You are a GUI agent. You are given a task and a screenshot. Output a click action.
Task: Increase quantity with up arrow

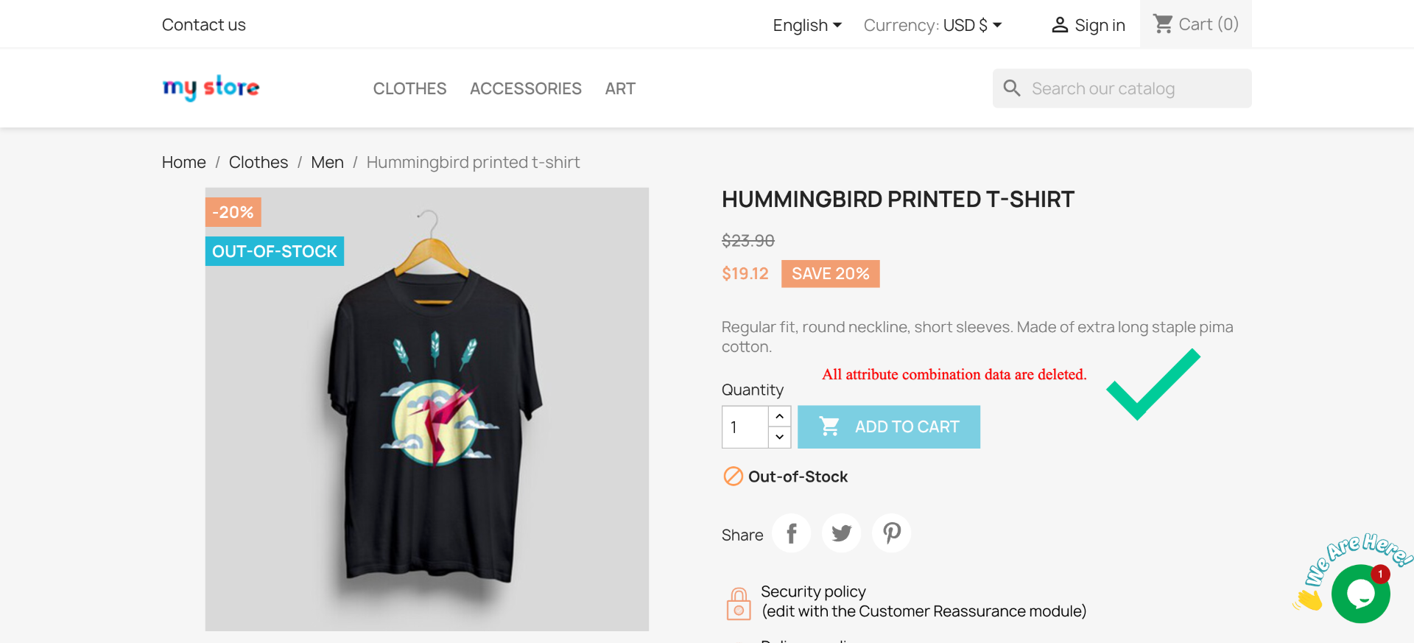pos(779,416)
